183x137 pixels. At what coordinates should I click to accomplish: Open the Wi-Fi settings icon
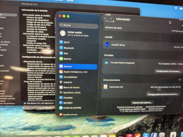(x=61, y=42)
